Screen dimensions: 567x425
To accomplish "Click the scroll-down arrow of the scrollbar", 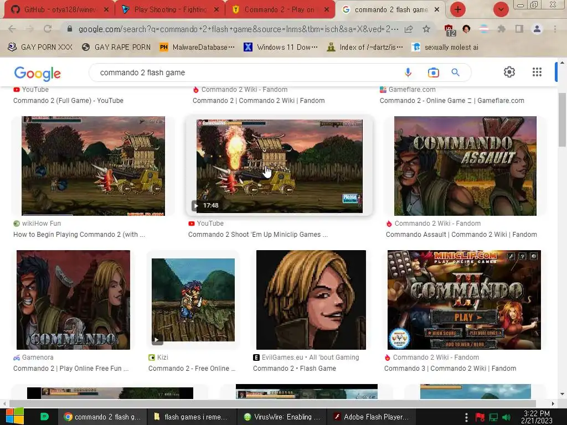I will point(562,394).
